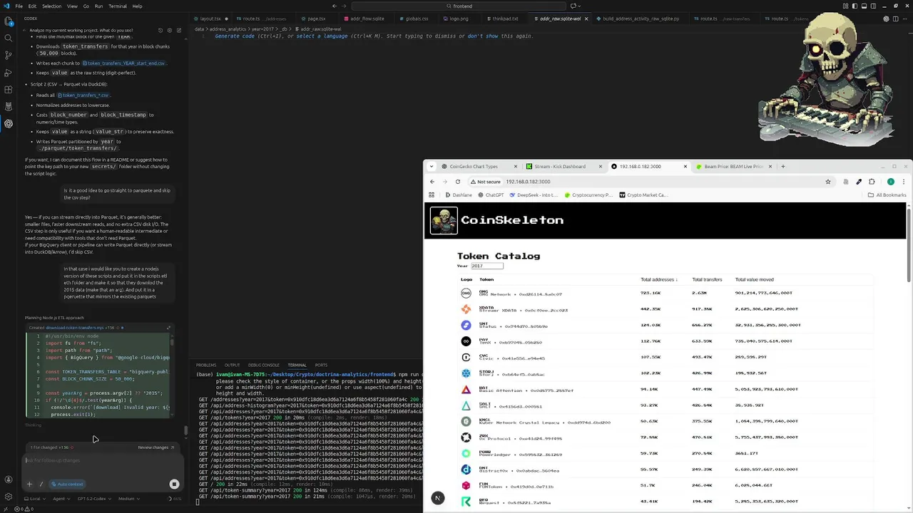Image resolution: width=913 pixels, height=513 pixels.
Task: Bookmark this page with star icon
Action: pos(828,182)
